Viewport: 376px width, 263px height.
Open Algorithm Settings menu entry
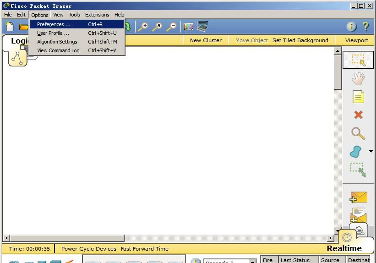tap(77, 42)
